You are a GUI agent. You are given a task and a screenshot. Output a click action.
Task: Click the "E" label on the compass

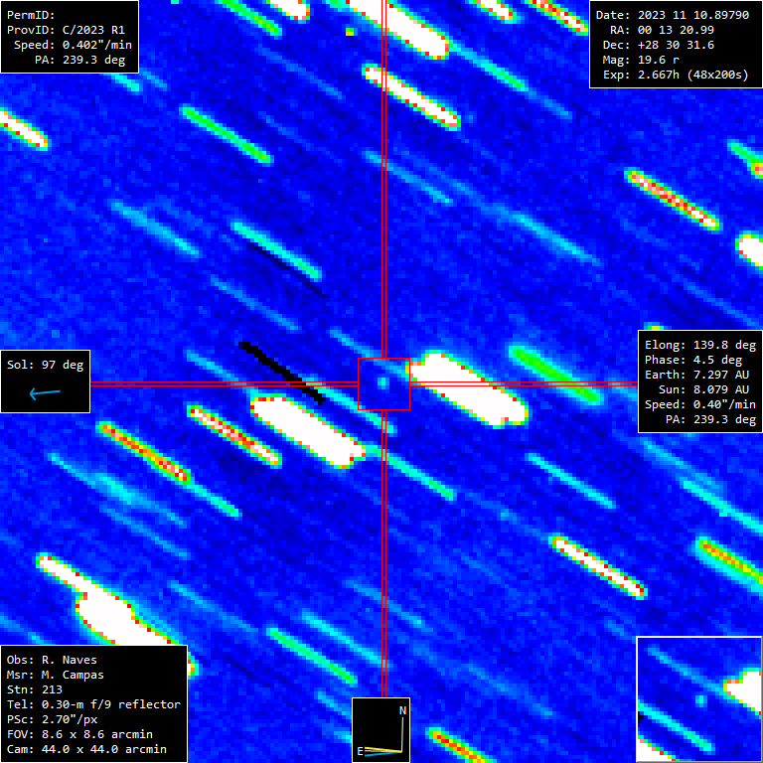pos(360,751)
